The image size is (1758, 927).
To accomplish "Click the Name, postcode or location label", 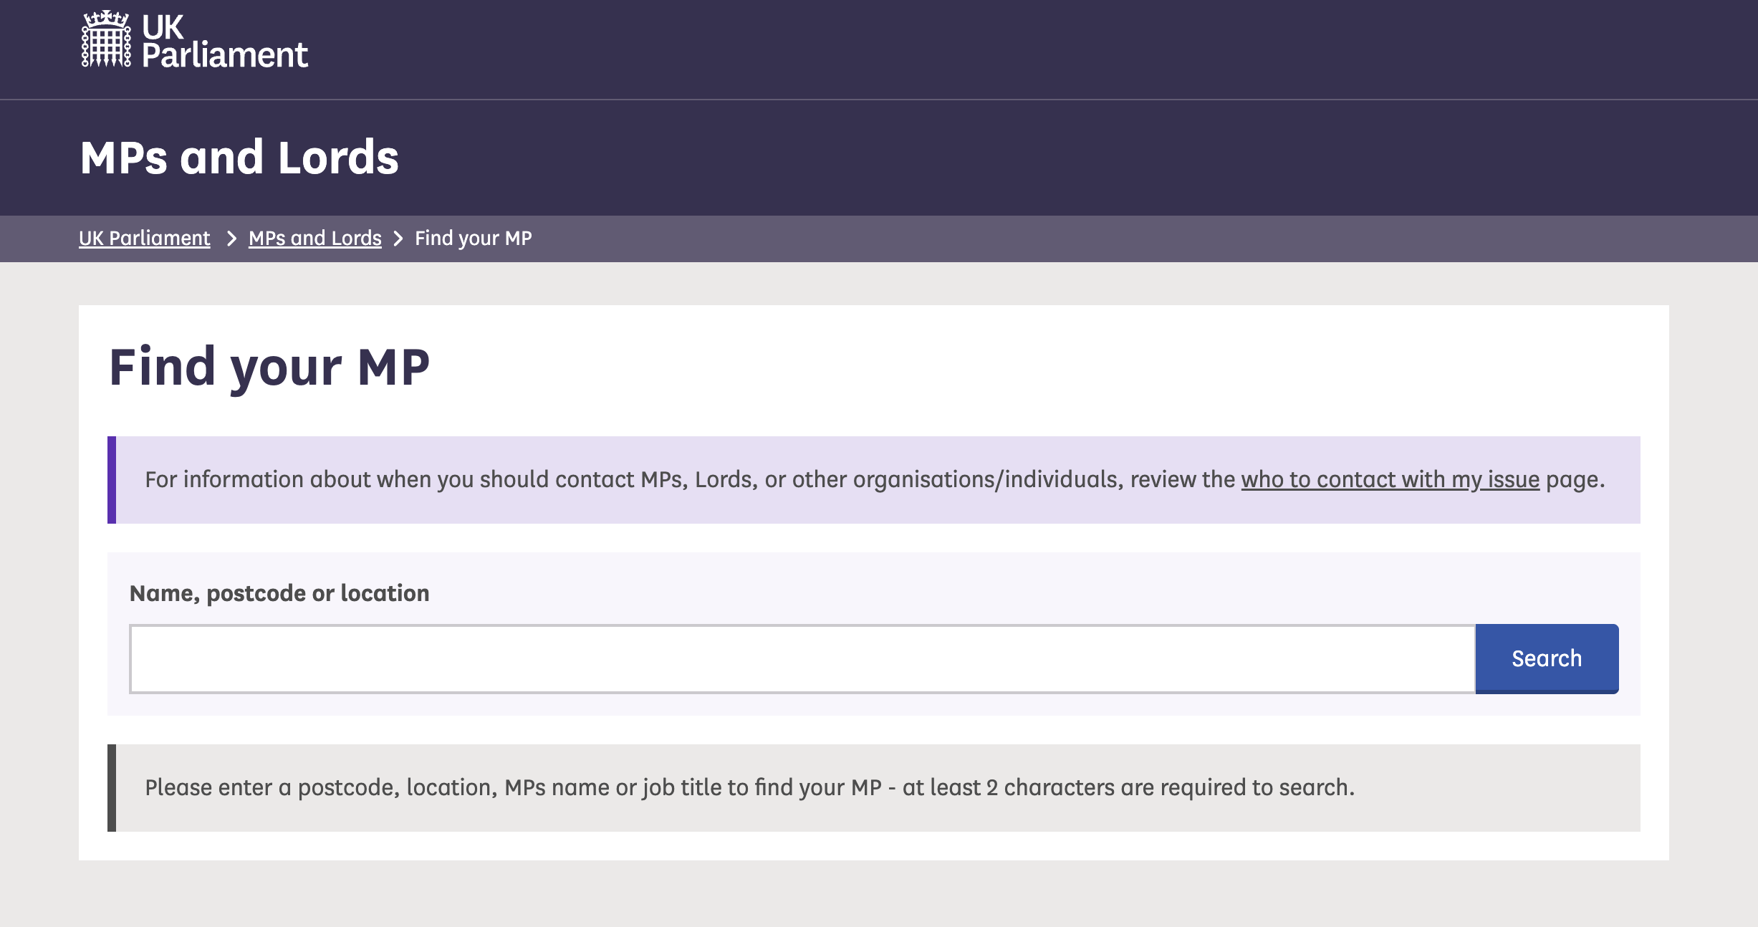I will click(x=279, y=593).
